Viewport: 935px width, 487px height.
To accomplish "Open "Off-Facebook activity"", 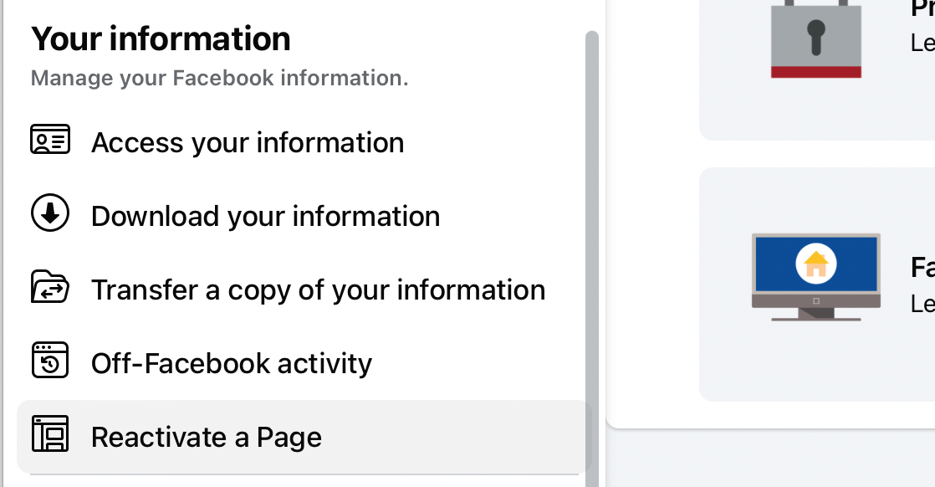I will [232, 362].
